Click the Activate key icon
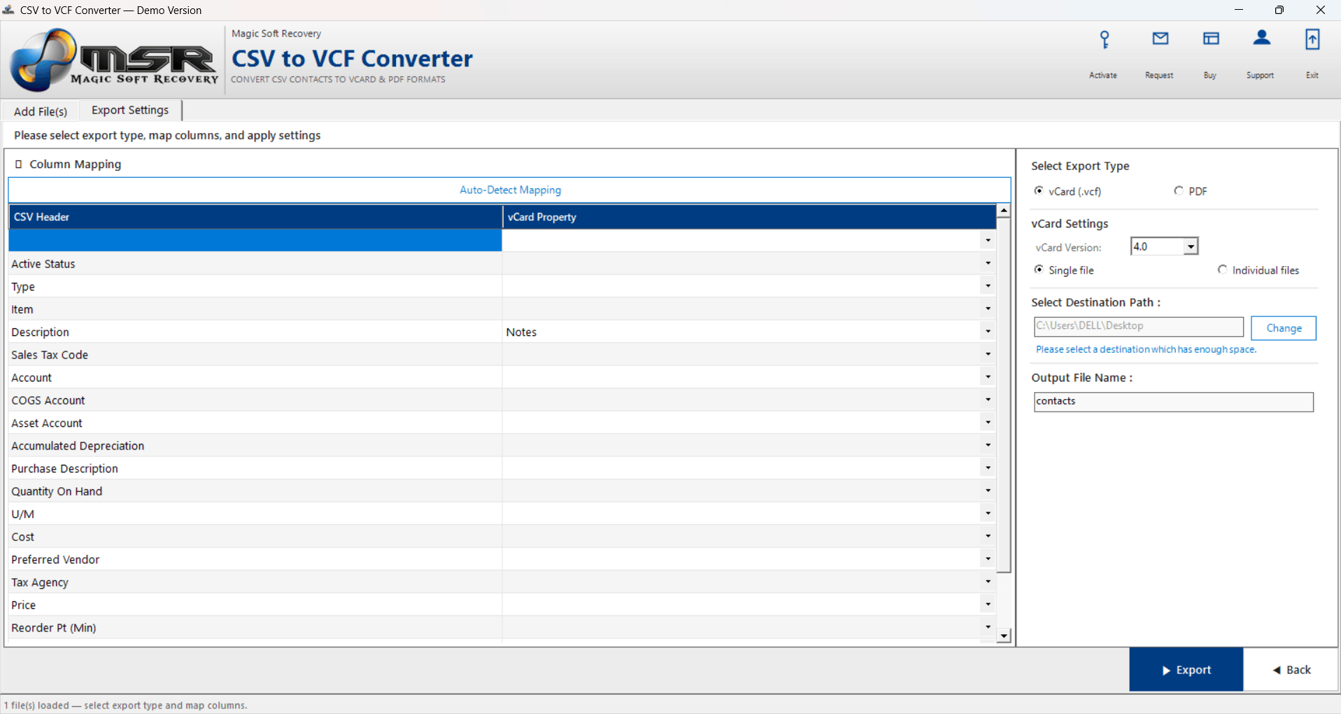 [1104, 40]
